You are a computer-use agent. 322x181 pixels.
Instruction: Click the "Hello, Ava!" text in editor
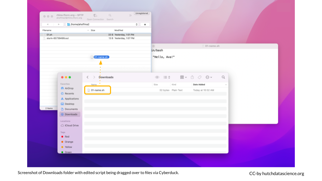coord(164,57)
